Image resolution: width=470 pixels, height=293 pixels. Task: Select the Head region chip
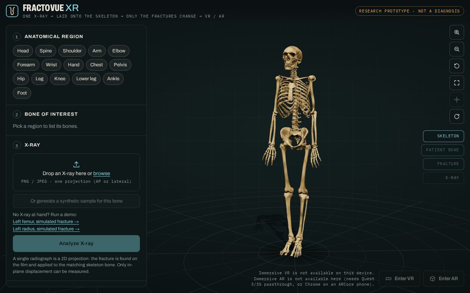click(23, 51)
